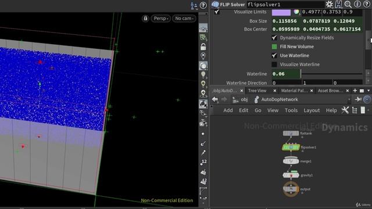Open the Layout menu in network editor
Image resolution: width=372 pixels, height=209 pixels.
click(x=312, y=110)
